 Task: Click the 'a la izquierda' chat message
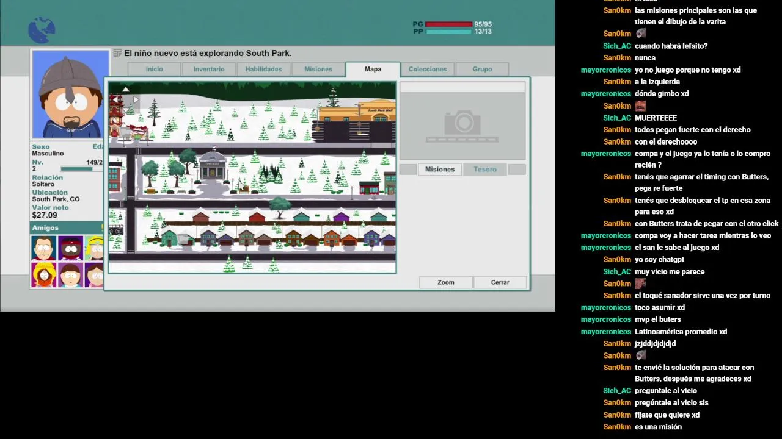pos(657,82)
